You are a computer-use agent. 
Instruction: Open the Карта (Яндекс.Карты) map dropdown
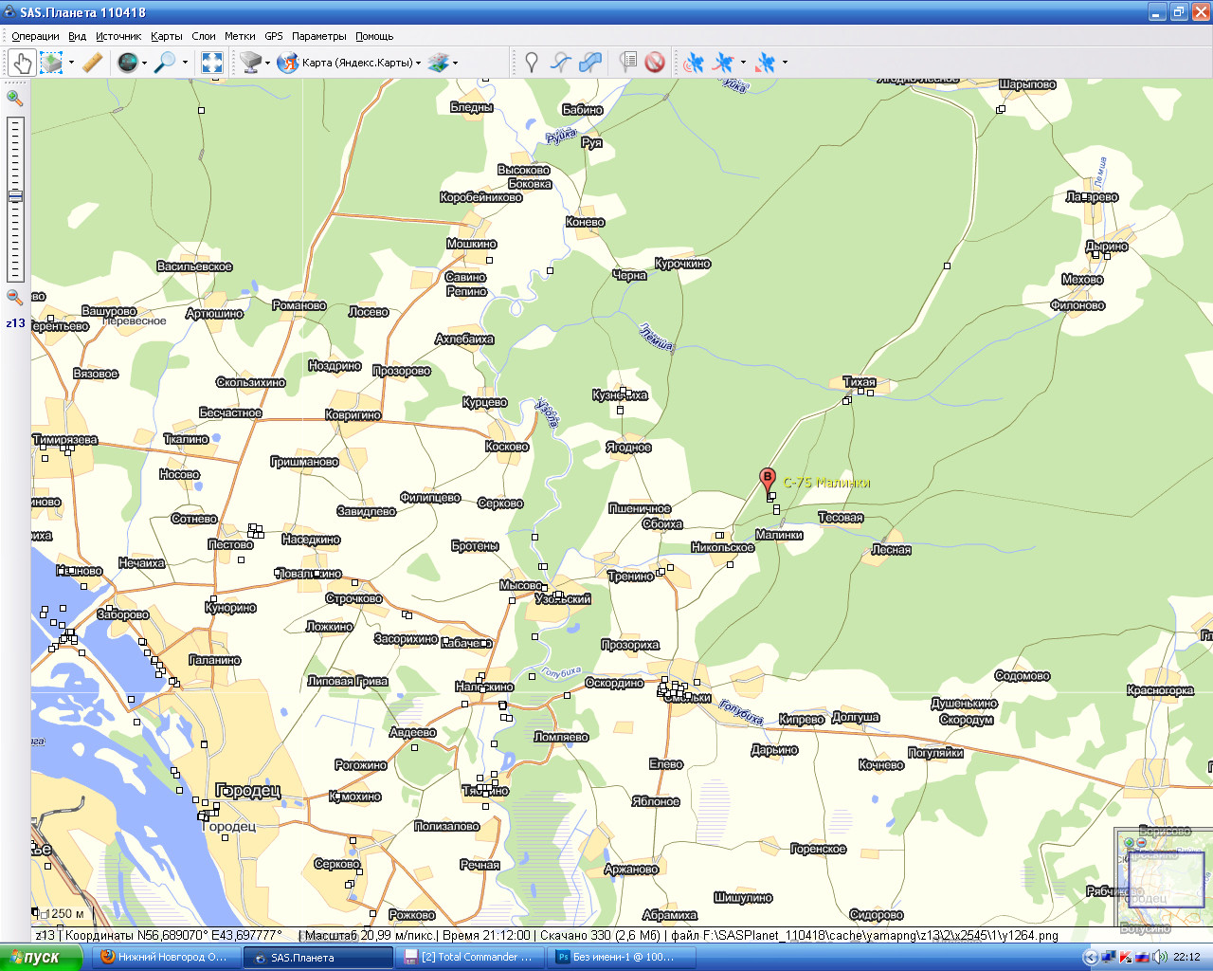click(x=350, y=63)
